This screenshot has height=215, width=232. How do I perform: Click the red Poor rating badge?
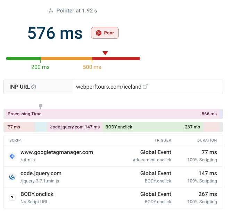click(x=105, y=33)
